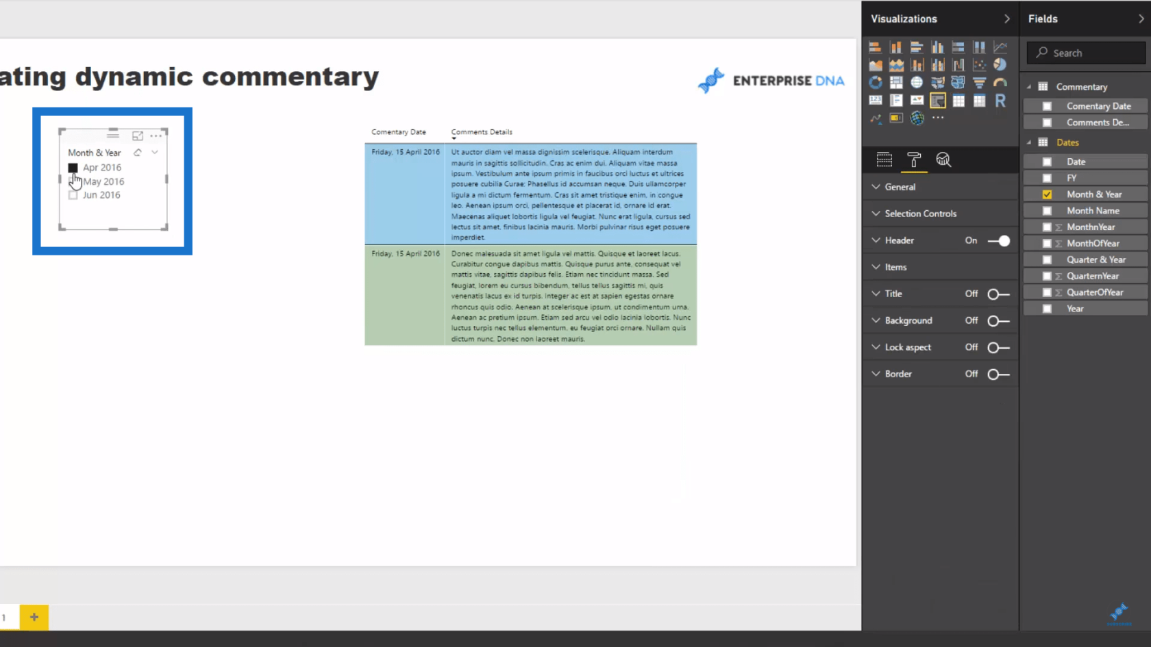Choose the Funnel visual
This screenshot has width=1151, height=647.
coord(980,83)
